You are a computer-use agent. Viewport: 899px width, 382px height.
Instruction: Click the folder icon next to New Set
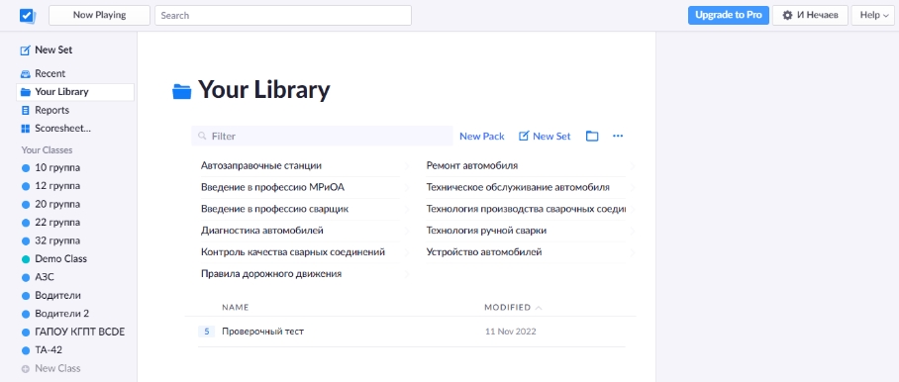[x=592, y=137]
